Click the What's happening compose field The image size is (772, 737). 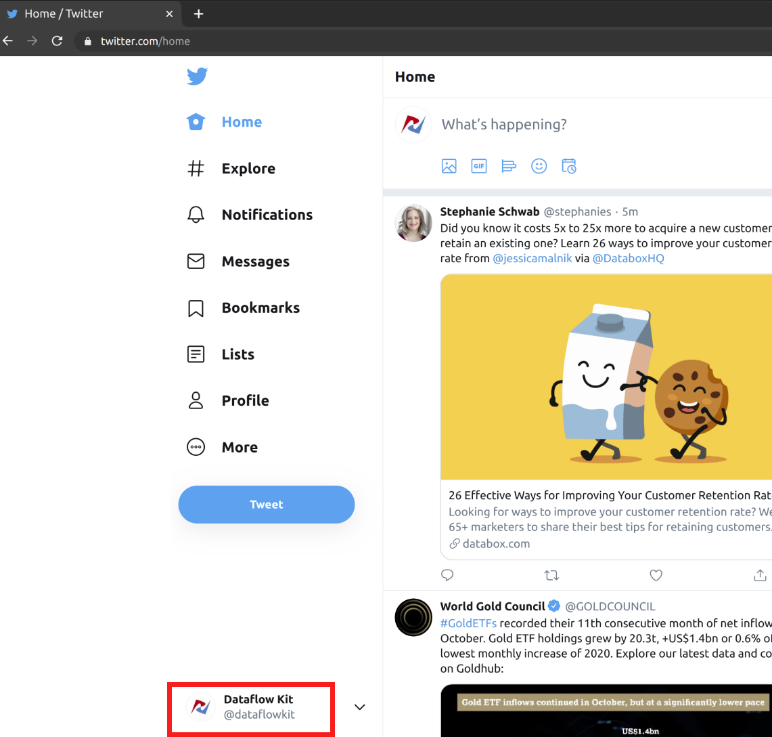pyautogui.click(x=503, y=124)
